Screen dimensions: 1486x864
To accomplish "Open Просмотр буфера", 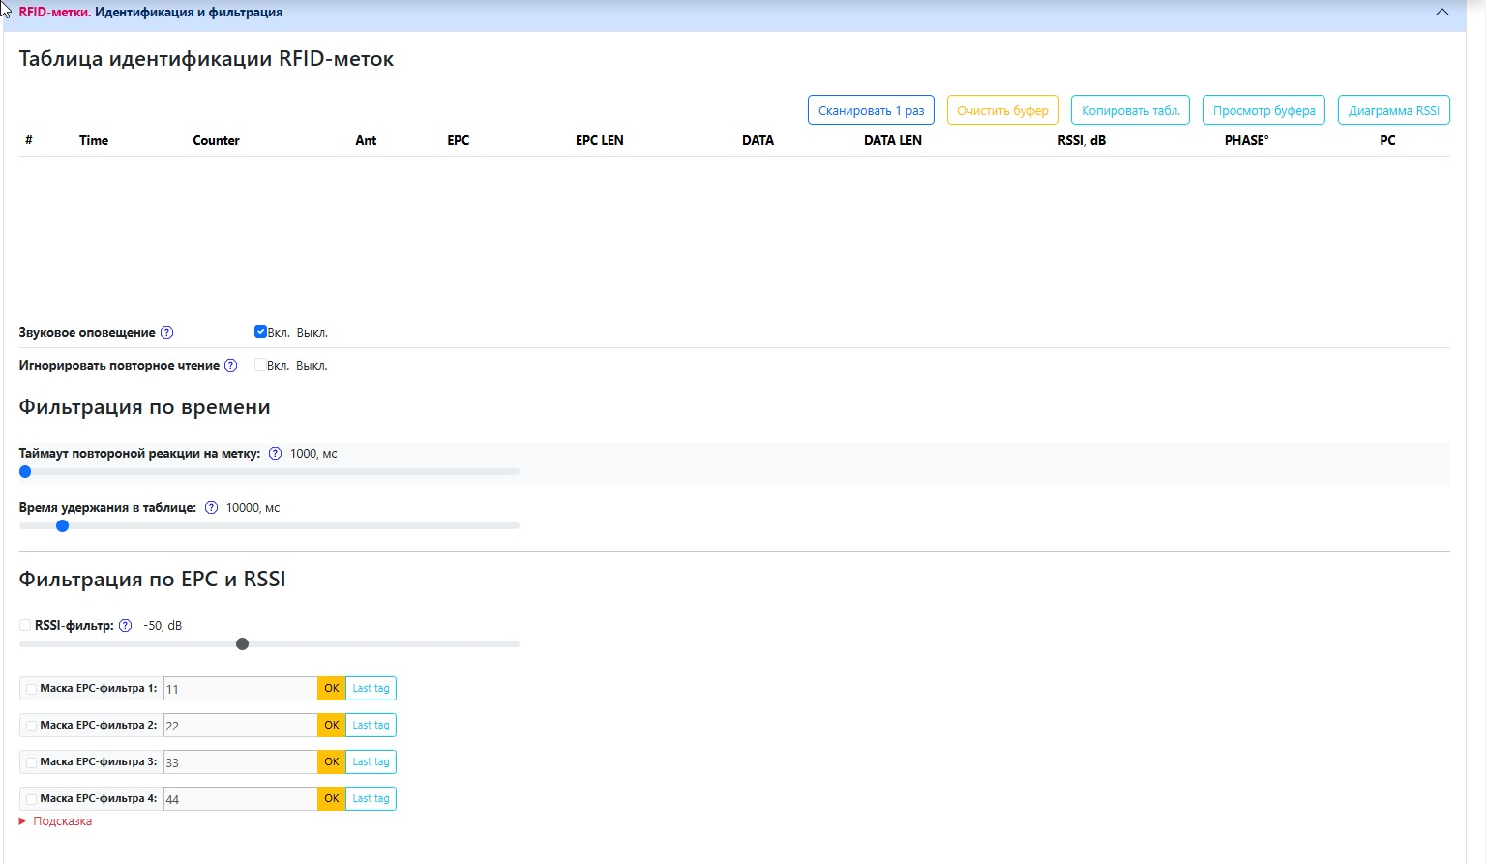I will pos(1263,110).
